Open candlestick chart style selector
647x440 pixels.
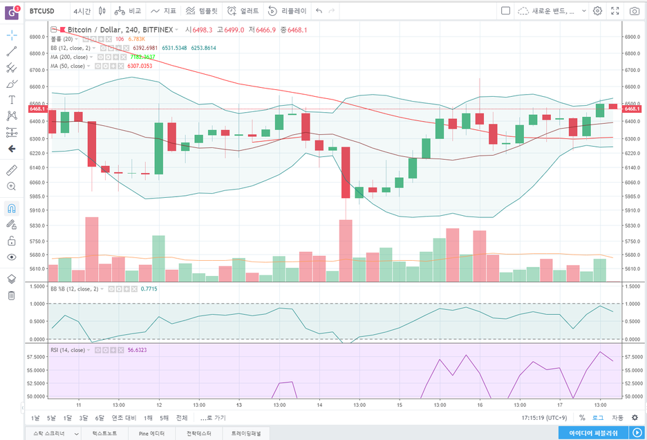point(102,11)
